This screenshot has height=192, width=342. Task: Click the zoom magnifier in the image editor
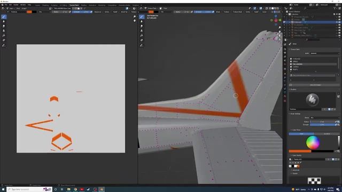tap(135, 17)
